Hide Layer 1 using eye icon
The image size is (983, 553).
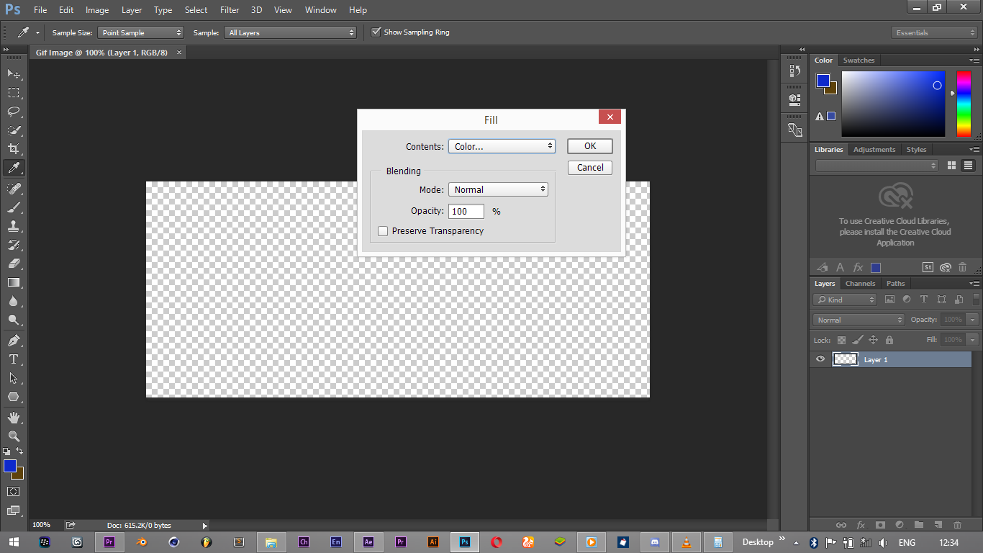point(820,359)
